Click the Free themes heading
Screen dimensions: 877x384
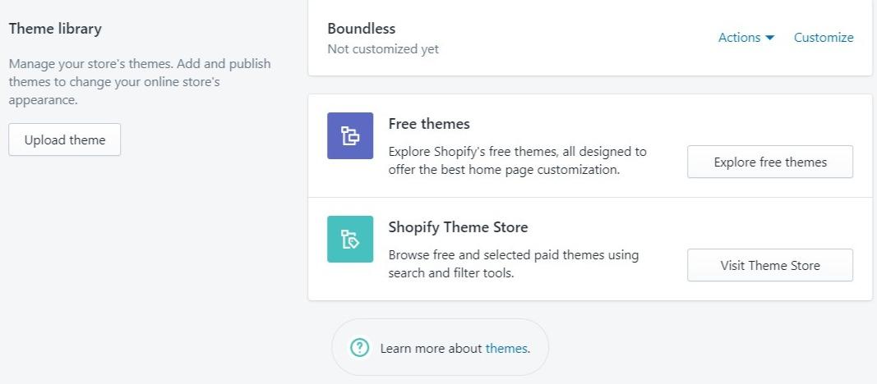pyautogui.click(x=429, y=123)
